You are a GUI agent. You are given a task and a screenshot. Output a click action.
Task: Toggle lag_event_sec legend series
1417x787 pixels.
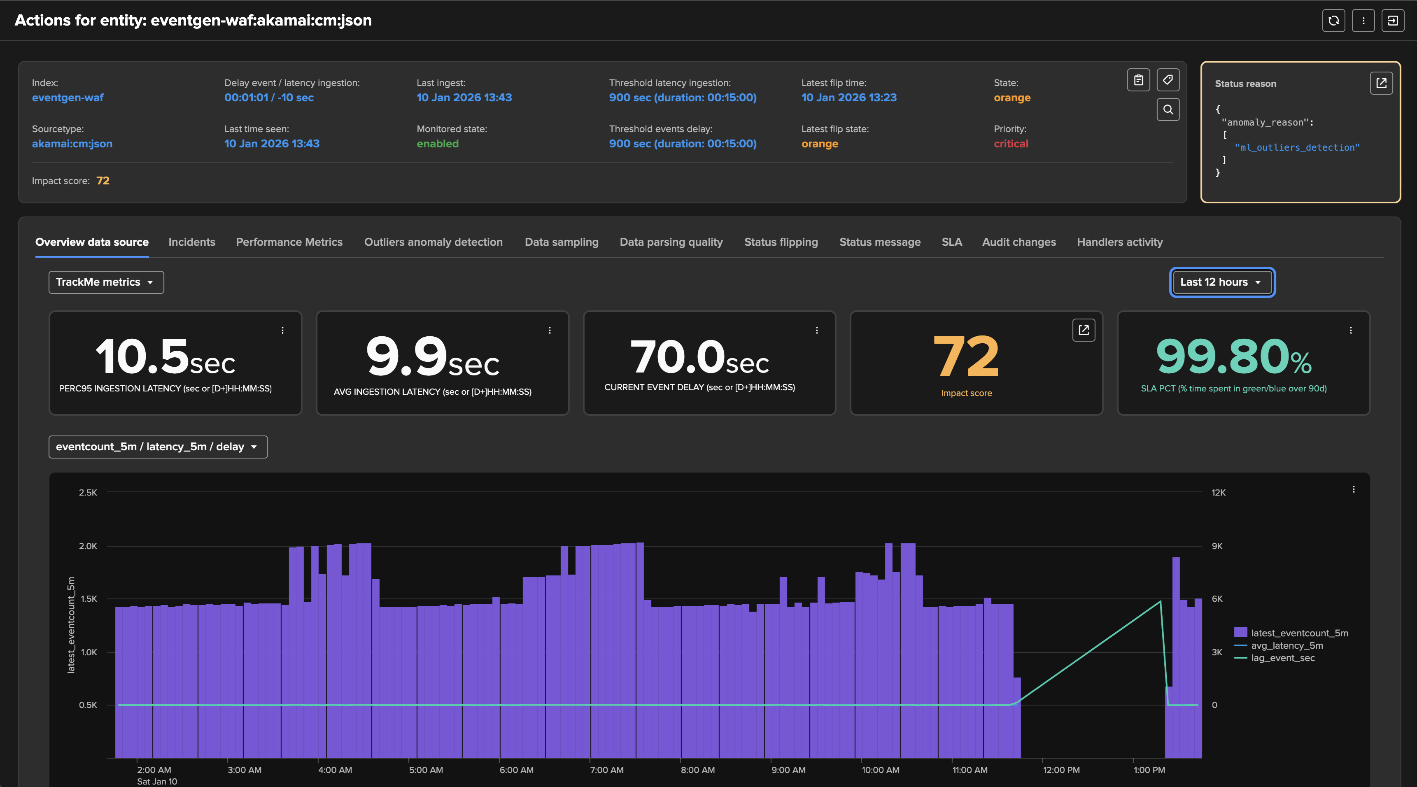pos(1282,658)
